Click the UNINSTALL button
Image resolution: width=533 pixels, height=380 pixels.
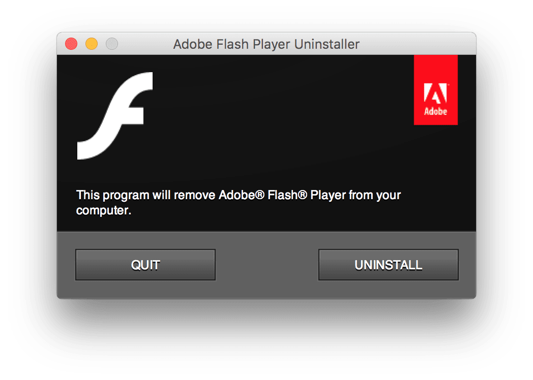pyautogui.click(x=388, y=265)
